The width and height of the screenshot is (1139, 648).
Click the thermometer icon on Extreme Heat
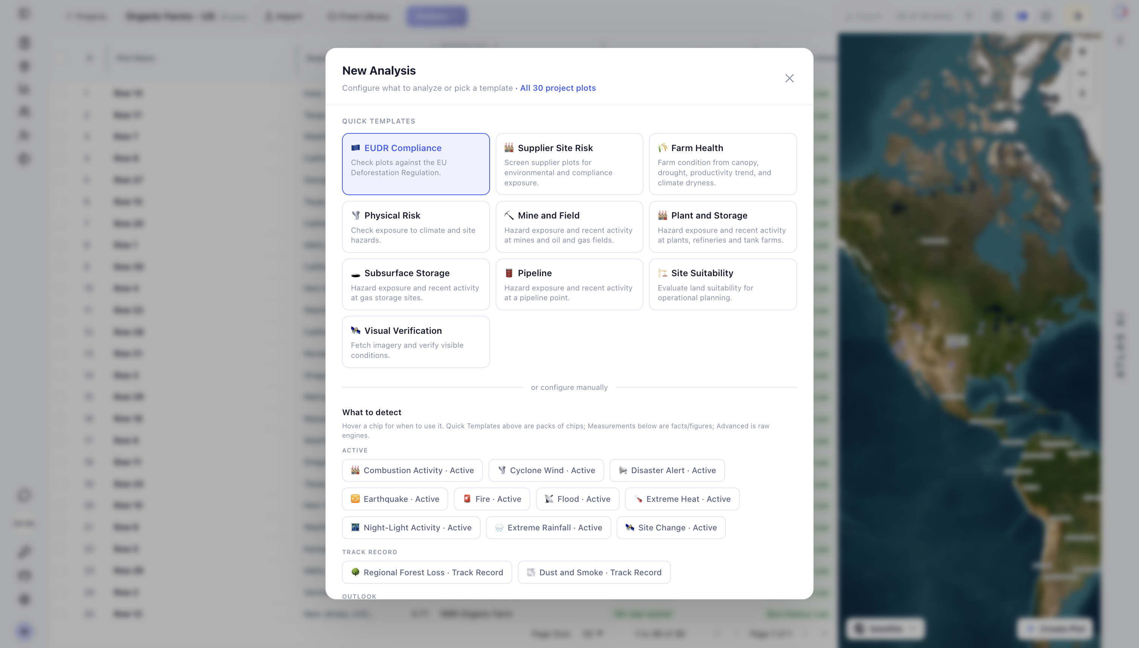coord(638,498)
